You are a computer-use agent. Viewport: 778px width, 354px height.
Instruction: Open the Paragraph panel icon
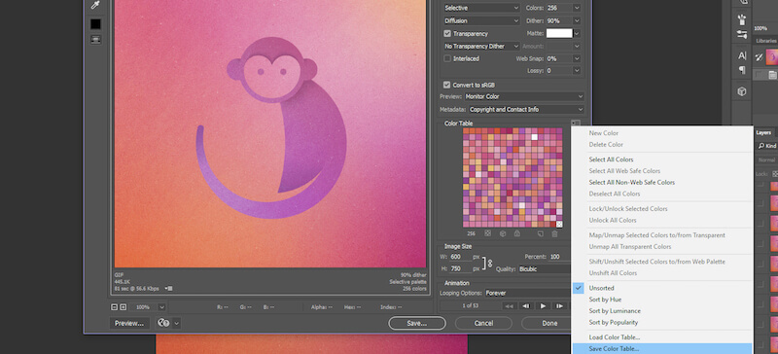(742, 70)
